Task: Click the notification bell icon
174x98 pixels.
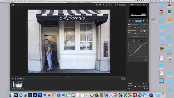Action: 13,5
